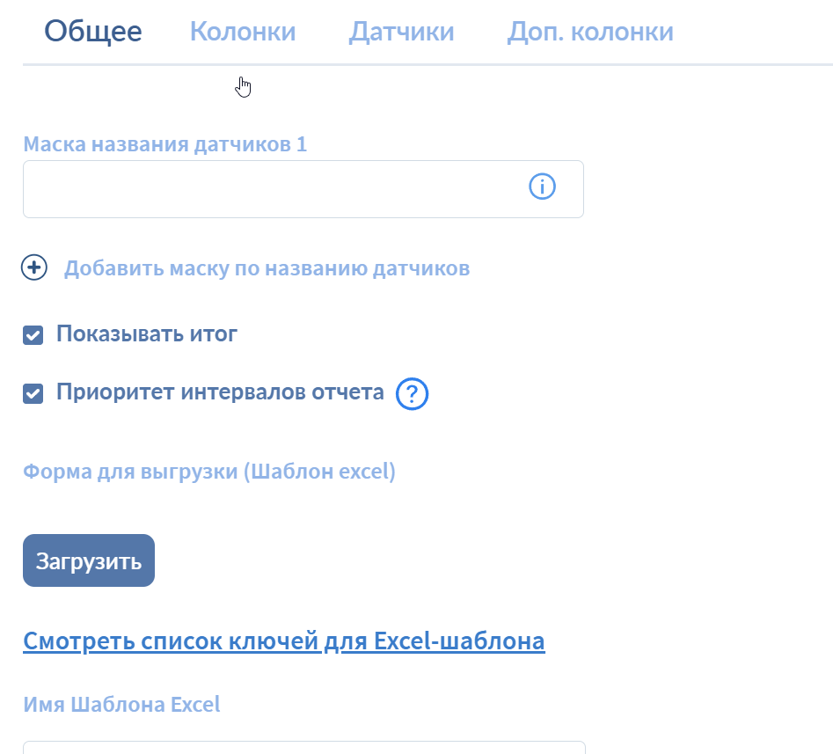Screen dimensions: 833x754
Task: Click the plus circle icon to add a mask
Action: (x=34, y=268)
